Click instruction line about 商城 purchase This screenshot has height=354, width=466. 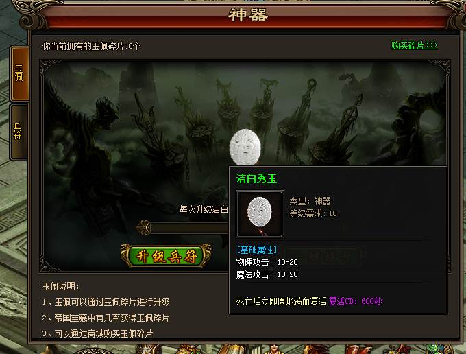pos(97,333)
